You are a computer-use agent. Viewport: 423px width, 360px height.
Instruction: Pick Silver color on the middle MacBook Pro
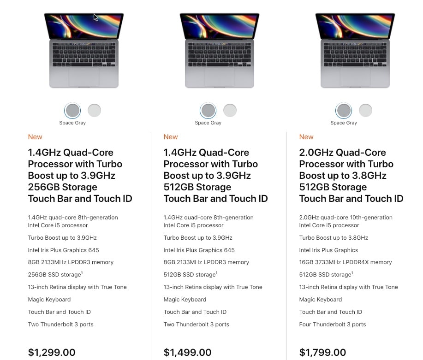coord(230,111)
